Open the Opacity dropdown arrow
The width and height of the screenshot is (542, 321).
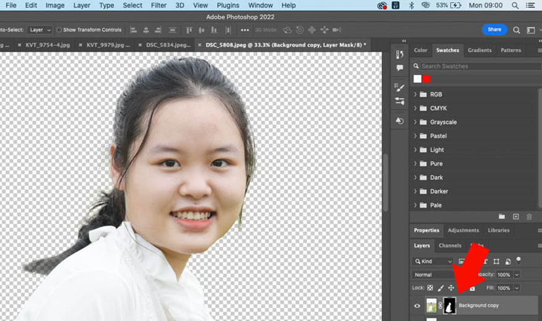517,275
